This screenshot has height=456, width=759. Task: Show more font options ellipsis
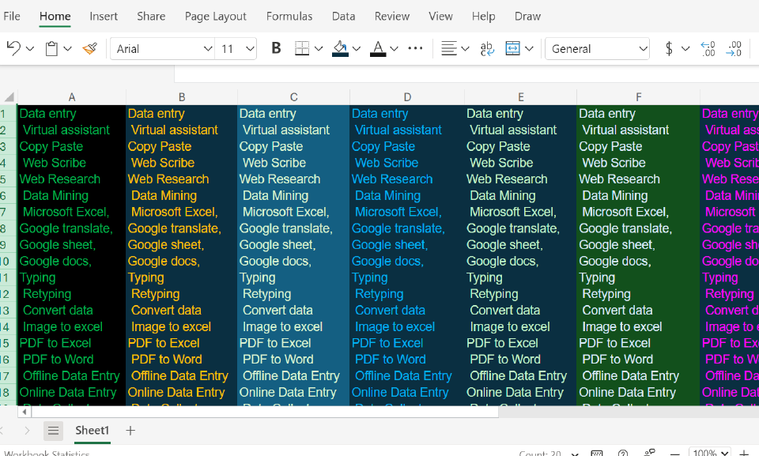click(415, 48)
